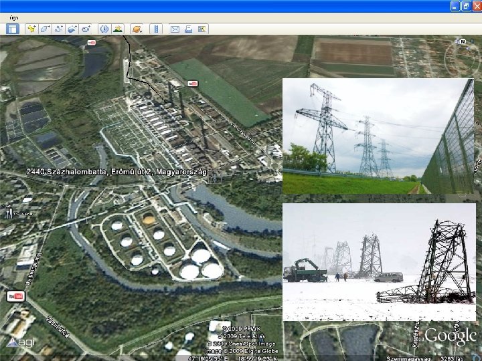Image resolution: width=482 pixels, height=361 pixels.
Task: Click the Add Image Overlay icon
Action: click(73, 29)
